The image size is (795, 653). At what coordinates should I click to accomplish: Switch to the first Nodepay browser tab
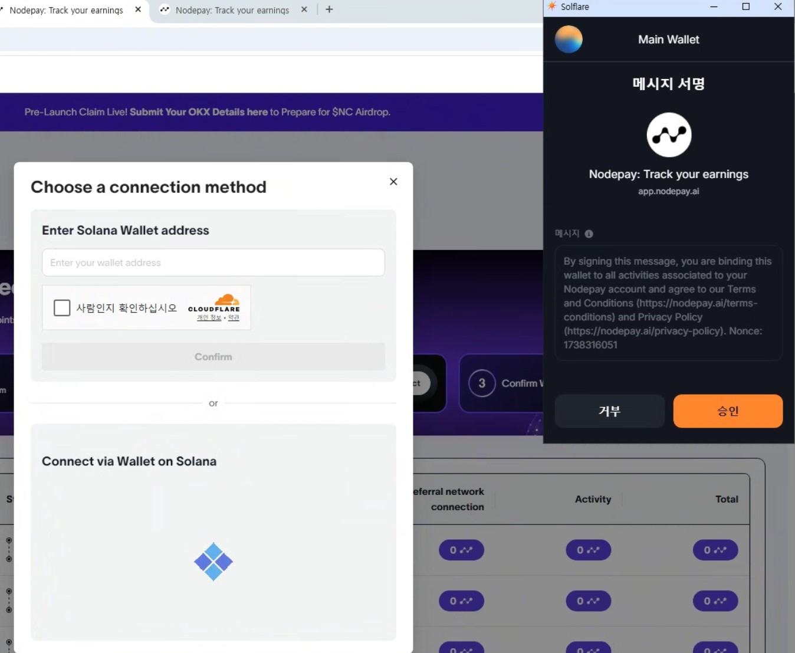tap(66, 10)
